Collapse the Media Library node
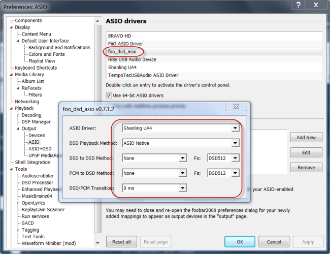The image size is (330, 254). [x=11, y=75]
